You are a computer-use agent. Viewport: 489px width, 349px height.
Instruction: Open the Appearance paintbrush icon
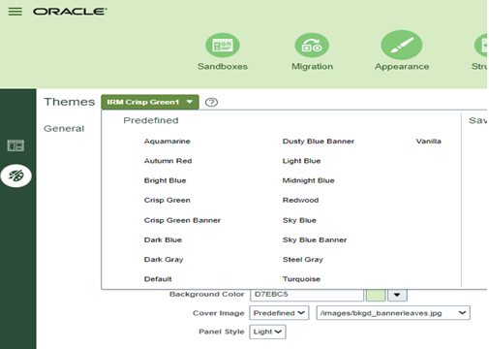coord(402,45)
